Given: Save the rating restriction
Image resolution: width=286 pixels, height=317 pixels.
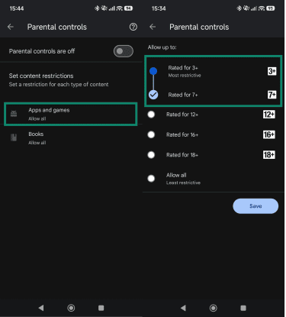Looking at the screenshot, I should pyautogui.click(x=255, y=206).
